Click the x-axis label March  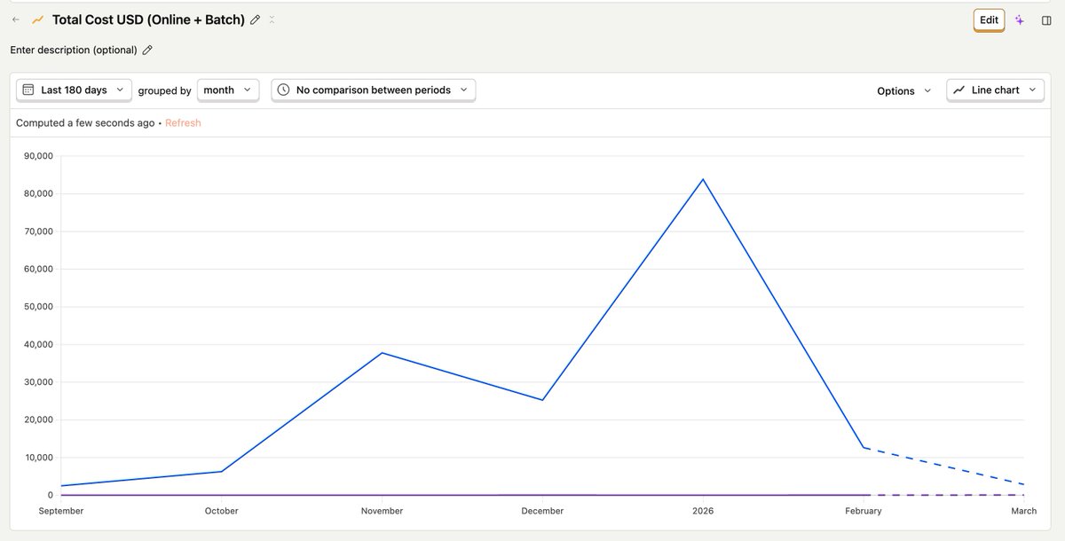pos(1024,511)
